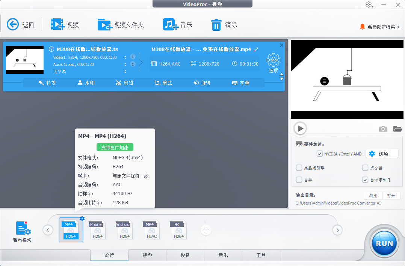Start conversion with the RUN button

(x=384, y=244)
